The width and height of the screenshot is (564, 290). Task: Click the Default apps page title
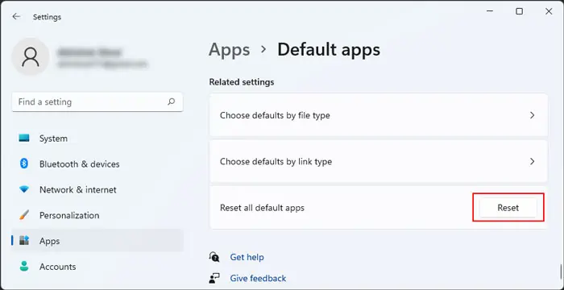(x=329, y=49)
